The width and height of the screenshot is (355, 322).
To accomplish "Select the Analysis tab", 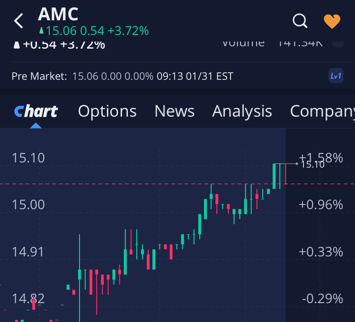I will pos(242,111).
